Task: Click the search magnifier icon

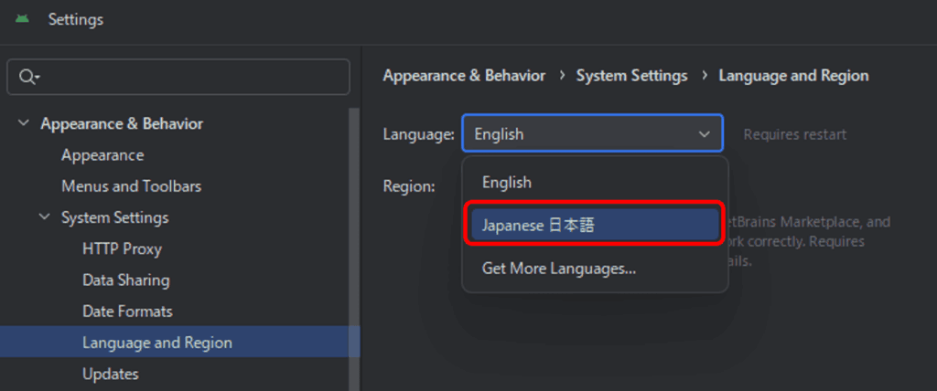Action: (x=27, y=77)
